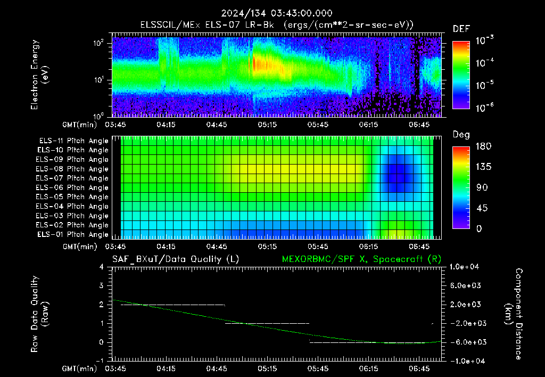Viewport: 545px width, 377px height.
Task: Click the 135 value on Deg scale
Action: pos(483,167)
